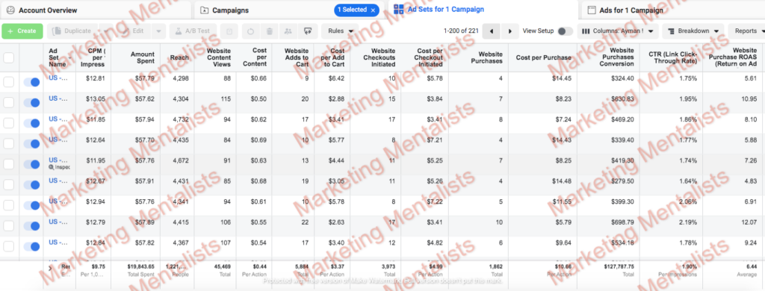Image resolution: width=765 pixels, height=291 pixels.
Task: Expand the results summary row chevron
Action: pos(50,268)
